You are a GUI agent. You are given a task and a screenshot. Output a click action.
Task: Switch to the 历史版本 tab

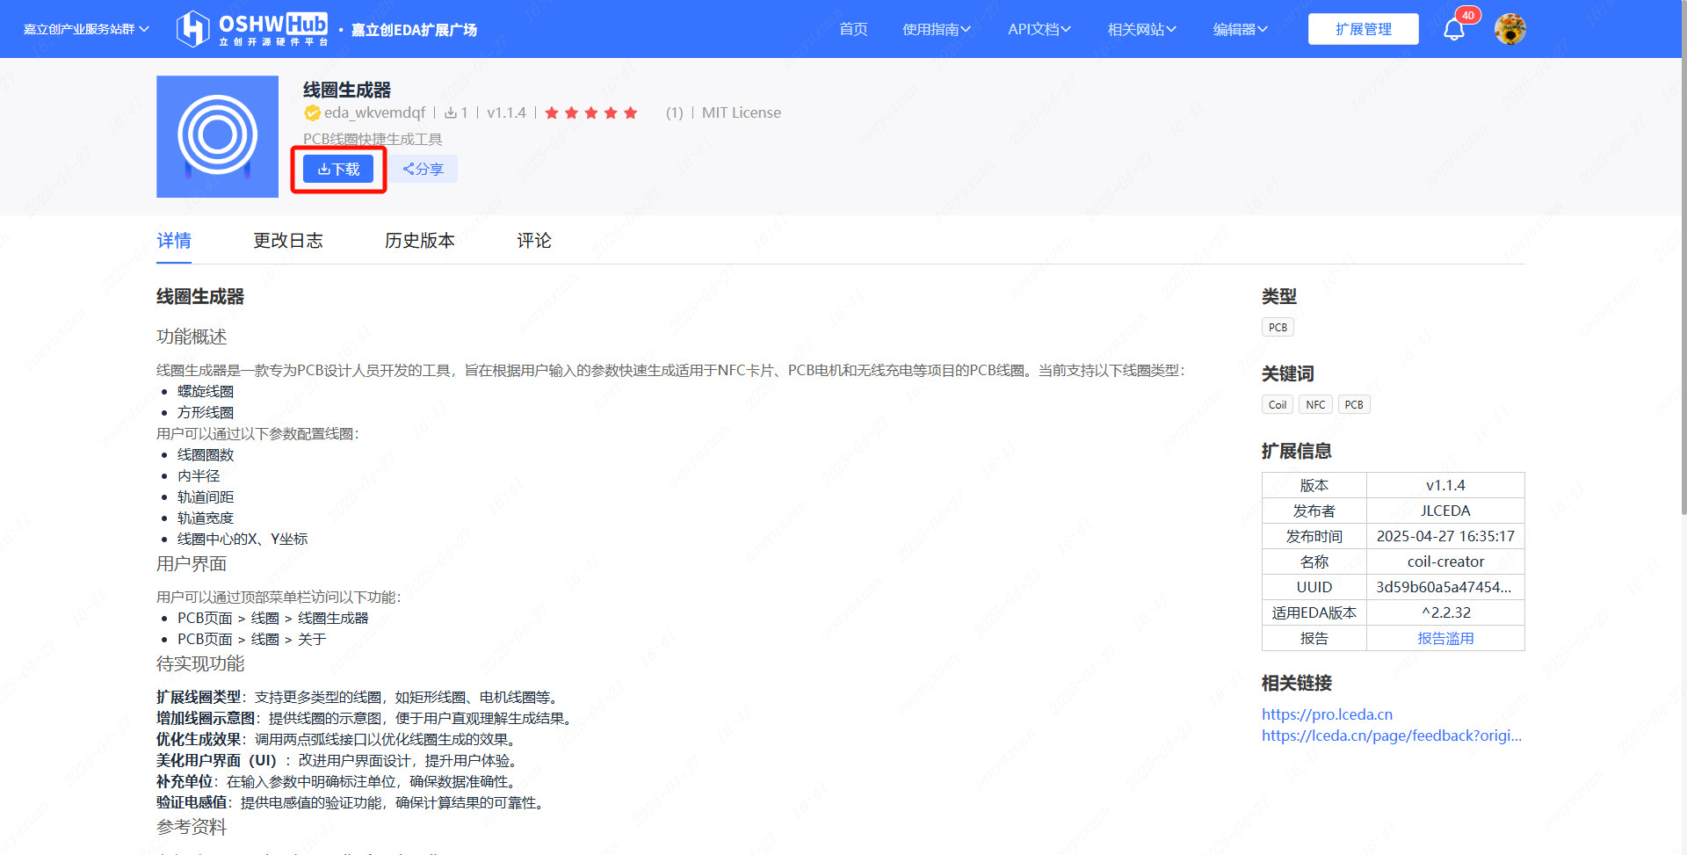(419, 240)
